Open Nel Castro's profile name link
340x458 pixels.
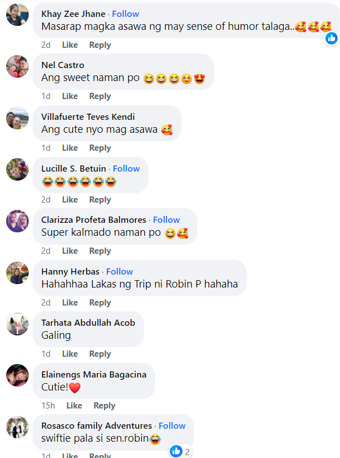click(x=63, y=65)
